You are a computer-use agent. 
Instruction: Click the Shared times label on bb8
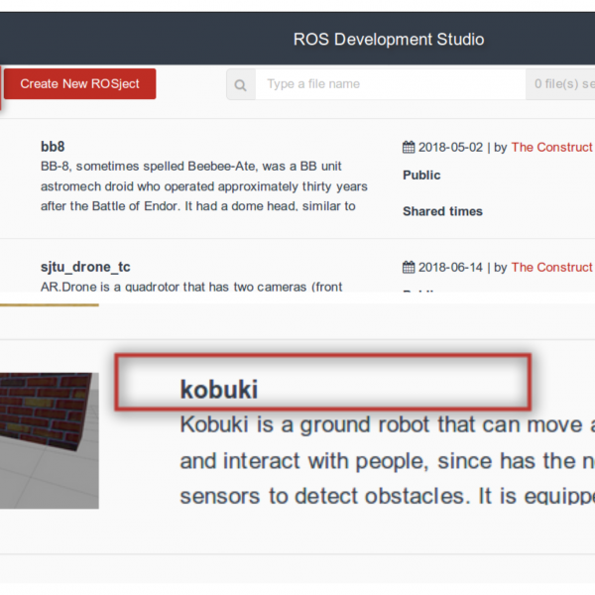click(x=442, y=211)
